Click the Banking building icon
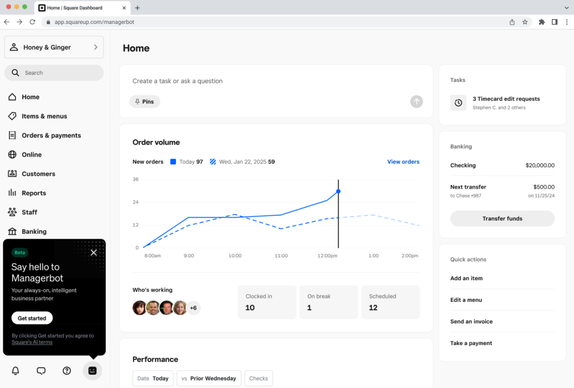This screenshot has height=388, width=574. [13, 232]
